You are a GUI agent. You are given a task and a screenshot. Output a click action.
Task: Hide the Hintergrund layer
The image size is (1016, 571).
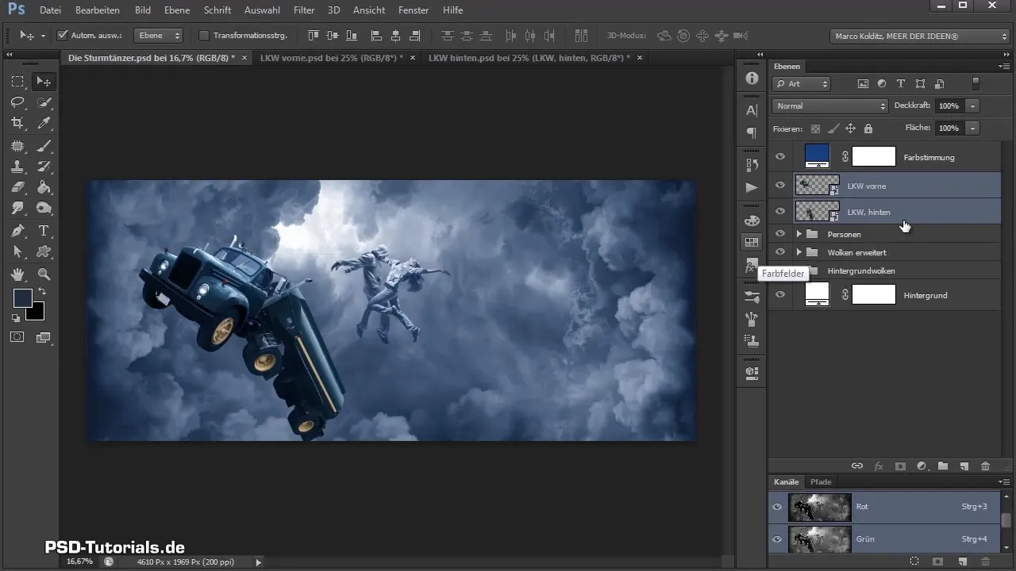[x=779, y=295]
